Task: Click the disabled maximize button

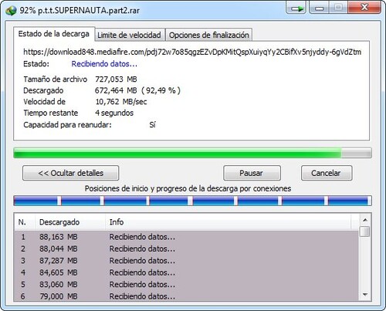Action: (338, 8)
